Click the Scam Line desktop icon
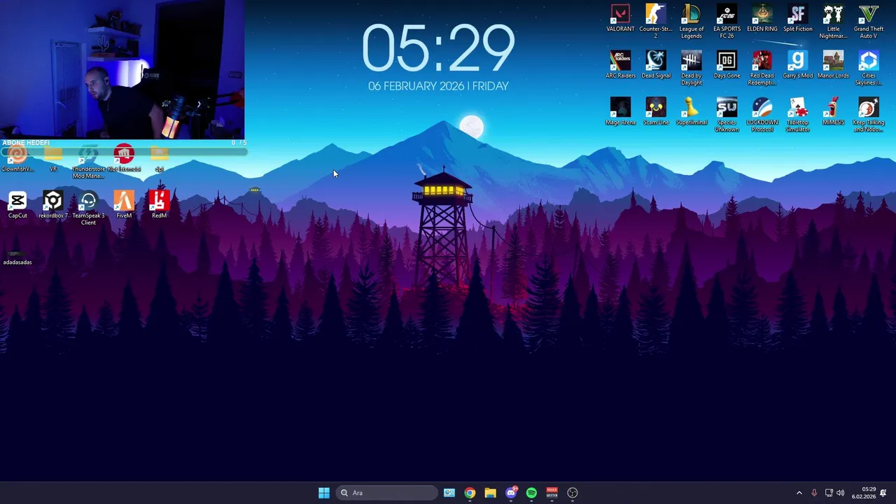This screenshot has width=896, height=504. [656, 112]
